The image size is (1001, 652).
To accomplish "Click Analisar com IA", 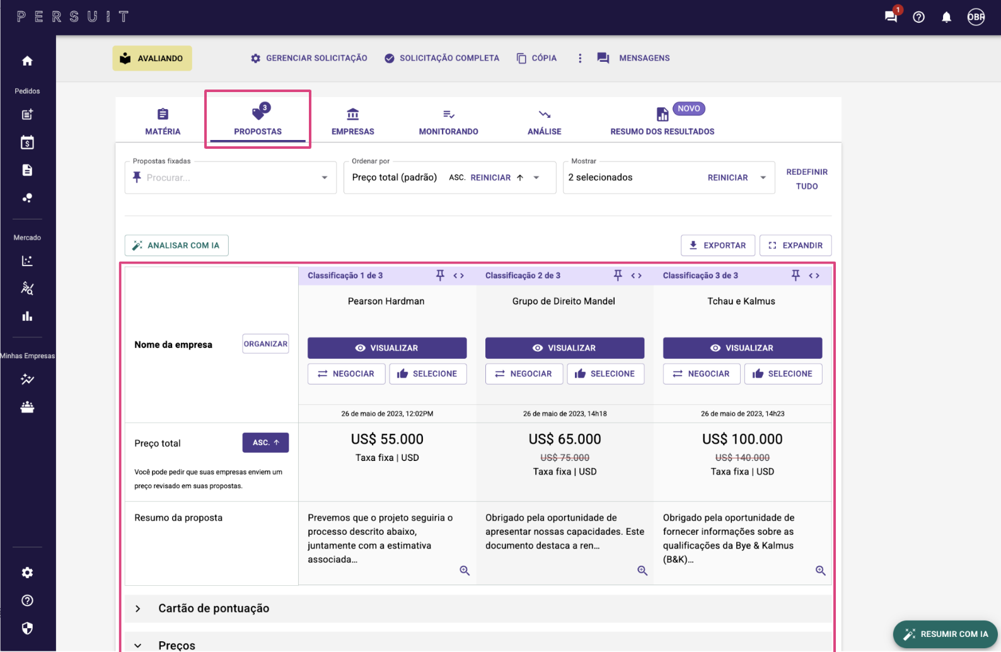I will (176, 245).
